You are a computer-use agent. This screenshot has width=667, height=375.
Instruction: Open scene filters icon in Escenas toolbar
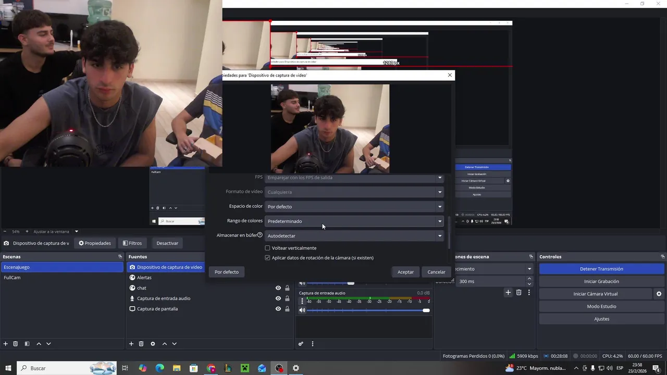click(27, 344)
